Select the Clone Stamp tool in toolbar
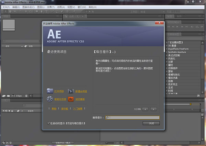This screenshot has width=206, height=146. [x=57, y=12]
